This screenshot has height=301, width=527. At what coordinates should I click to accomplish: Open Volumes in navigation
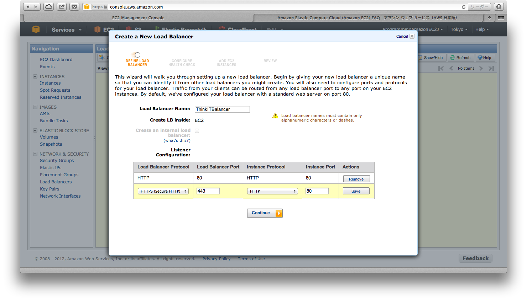[49, 137]
